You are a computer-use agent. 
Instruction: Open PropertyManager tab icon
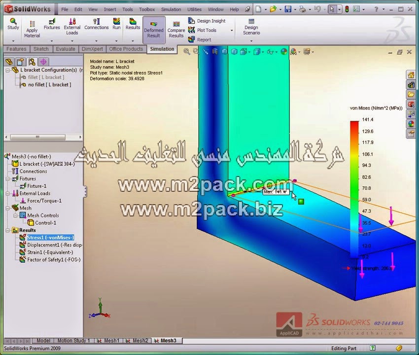pos(20,62)
